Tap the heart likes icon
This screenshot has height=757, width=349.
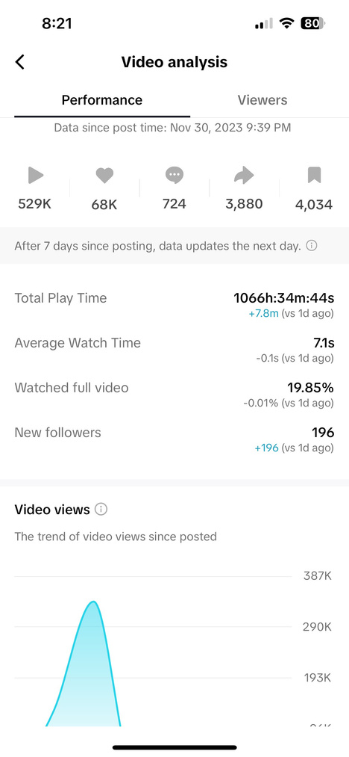(x=104, y=176)
